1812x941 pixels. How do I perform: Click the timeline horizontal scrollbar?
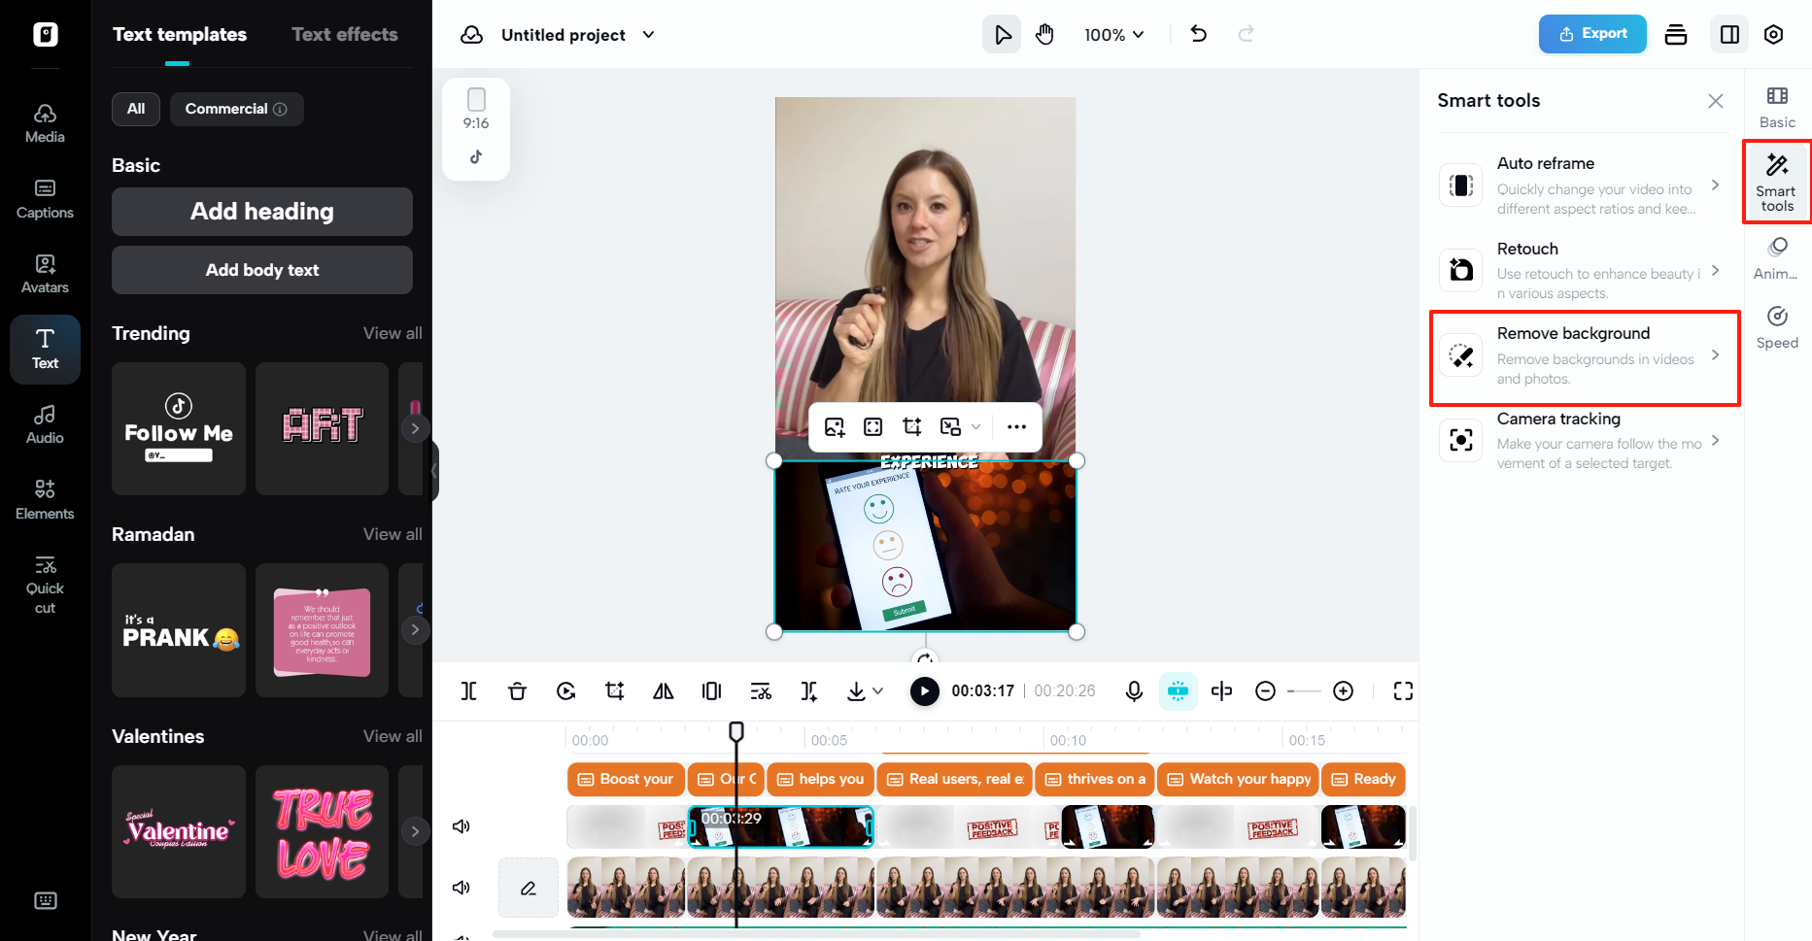pos(816,934)
